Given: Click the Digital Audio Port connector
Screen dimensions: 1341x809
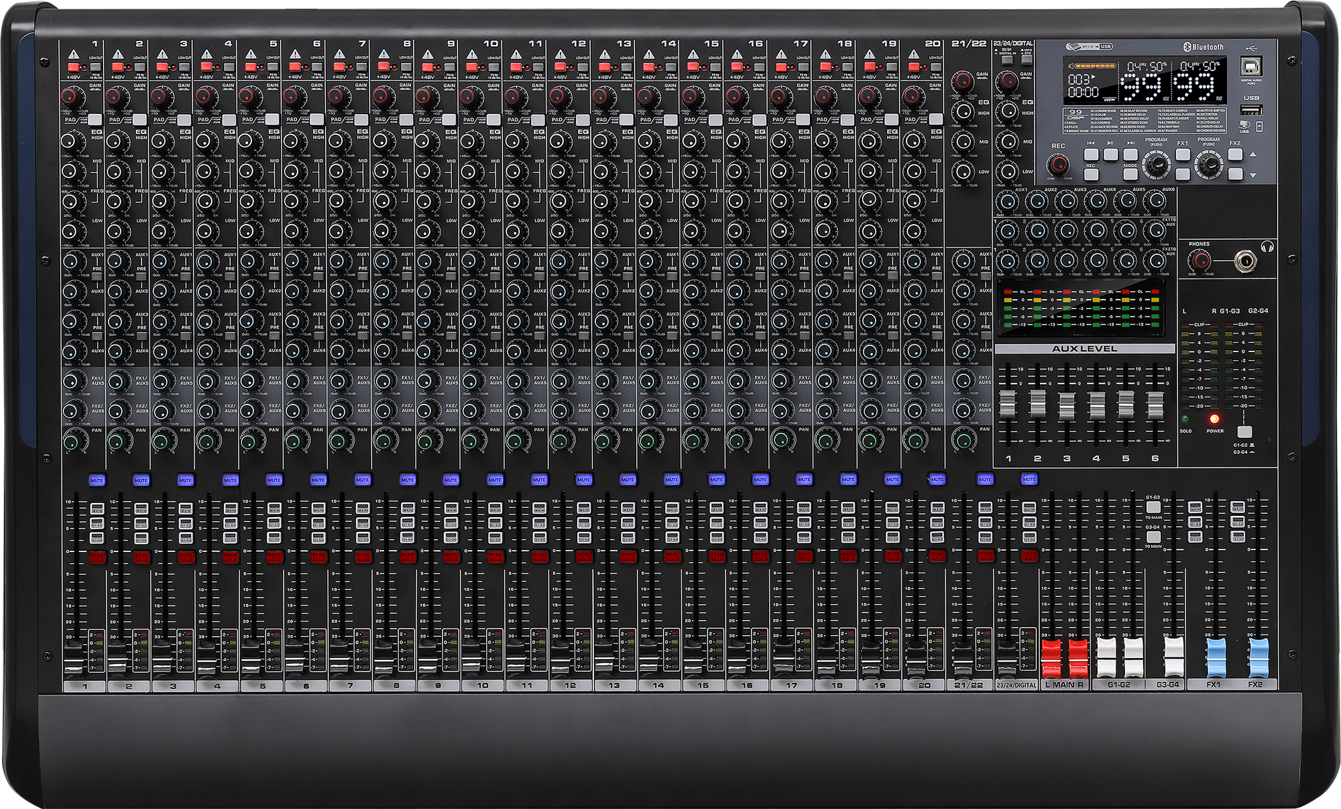Looking at the screenshot, I should pos(1251,66).
